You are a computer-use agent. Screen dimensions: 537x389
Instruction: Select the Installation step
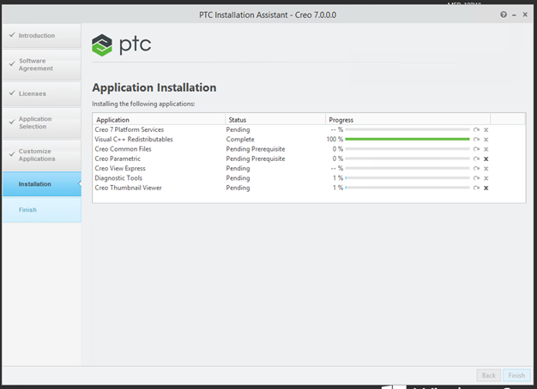[42, 184]
